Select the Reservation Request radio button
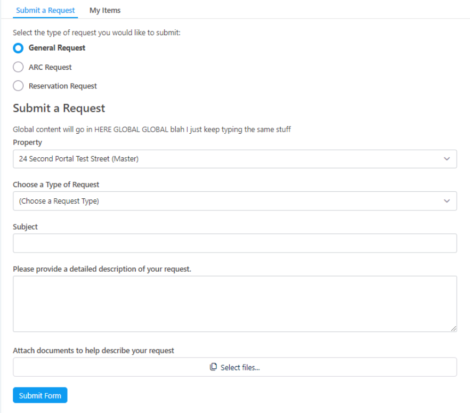The width and height of the screenshot is (470, 413). [x=18, y=86]
